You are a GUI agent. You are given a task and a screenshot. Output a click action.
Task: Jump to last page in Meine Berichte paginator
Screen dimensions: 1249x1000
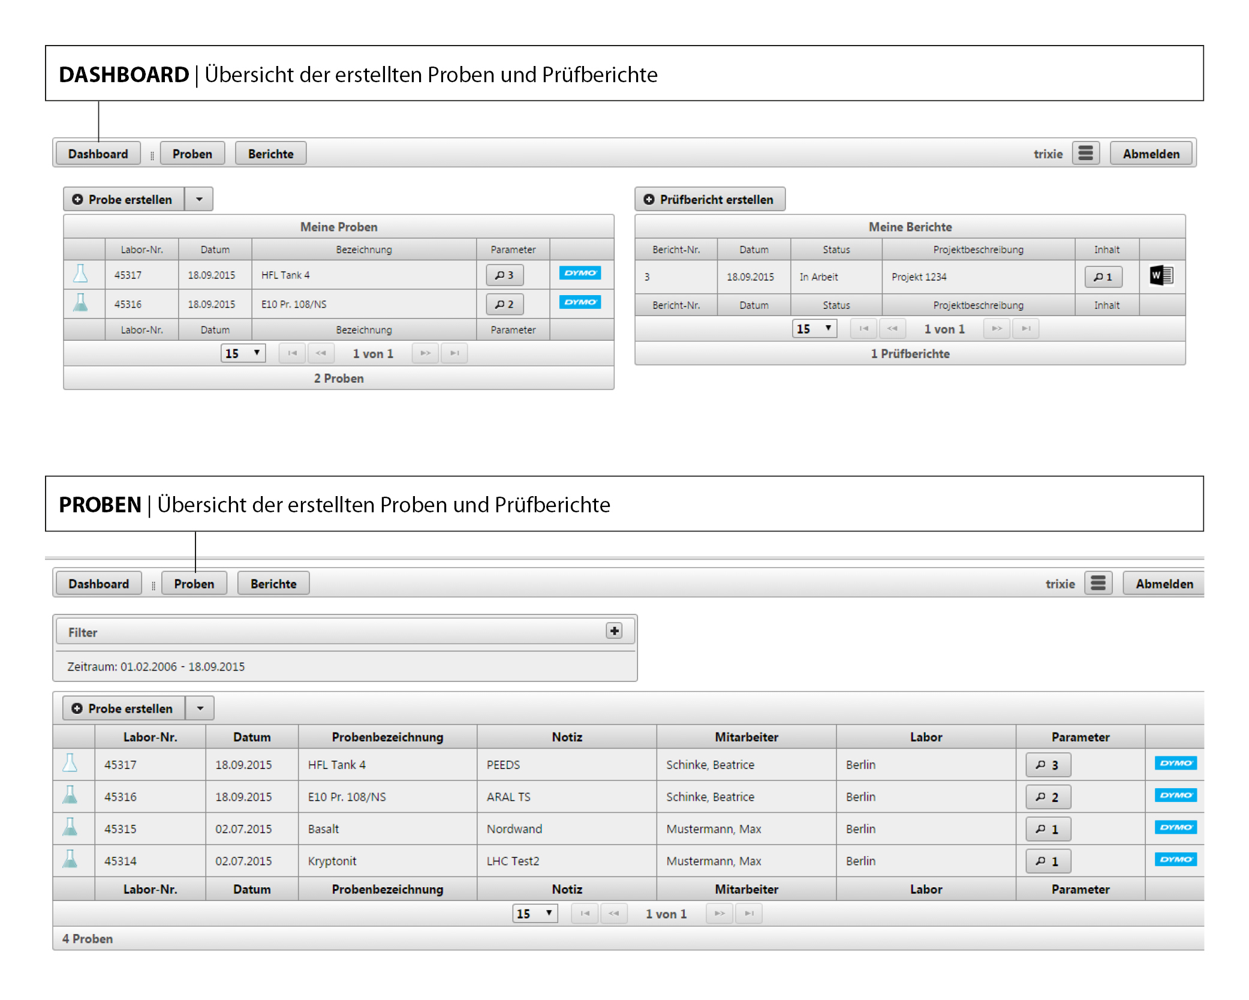pos(1025,329)
